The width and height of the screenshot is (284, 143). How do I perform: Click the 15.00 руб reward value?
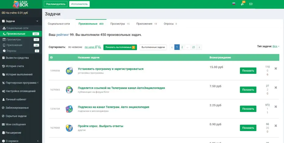point(216,67)
